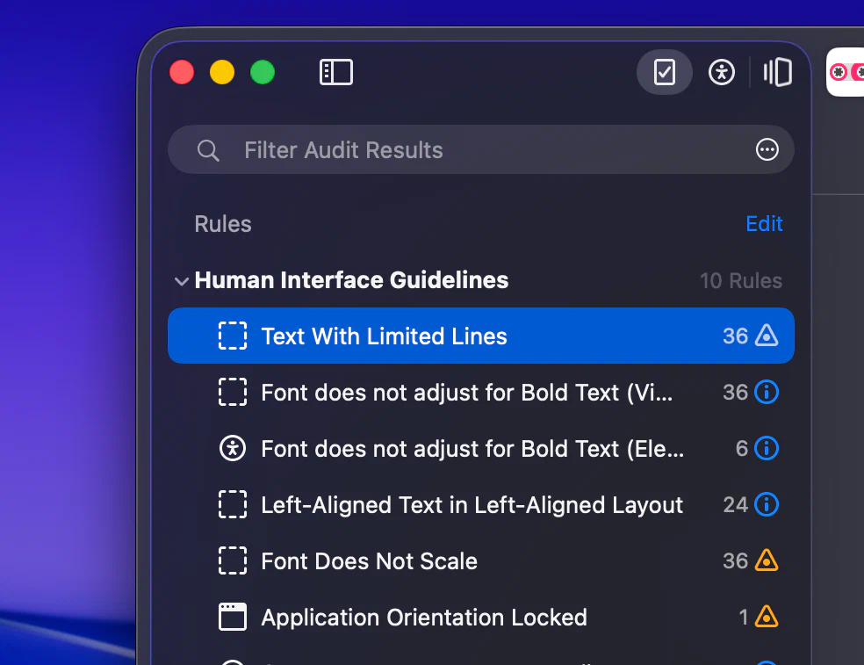The width and height of the screenshot is (864, 665).
Task: Select Font does not adjust Bold Text (Ele... rule
Action: tap(481, 448)
